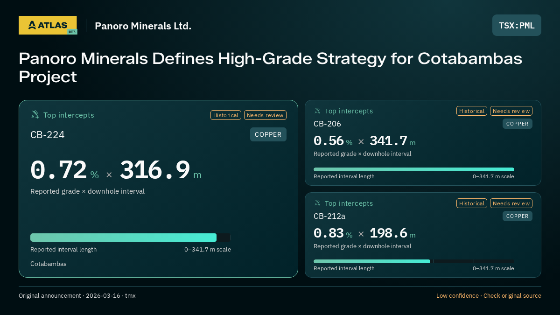
Task: Click COPPER badge on CB-212a card
Action: 518,216
